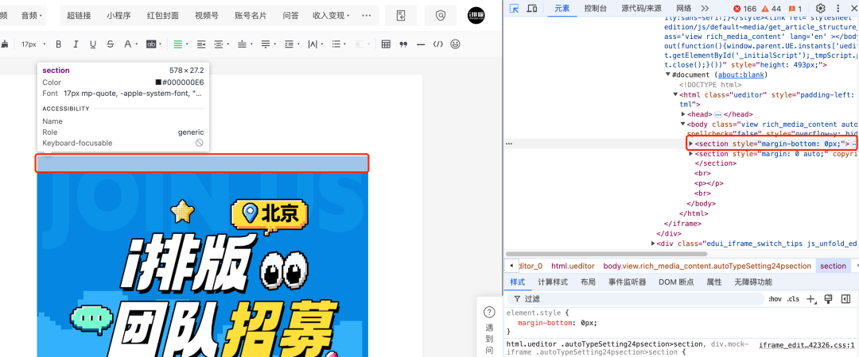859x357 pixels.
Task: Toggle computed styles sidebar icon
Action: pos(845,298)
